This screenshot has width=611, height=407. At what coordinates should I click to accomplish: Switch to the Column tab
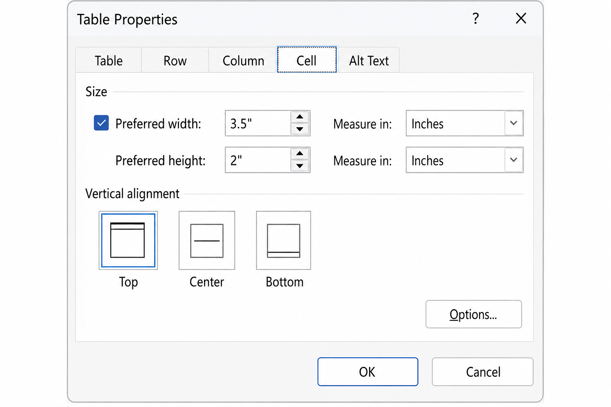click(243, 60)
